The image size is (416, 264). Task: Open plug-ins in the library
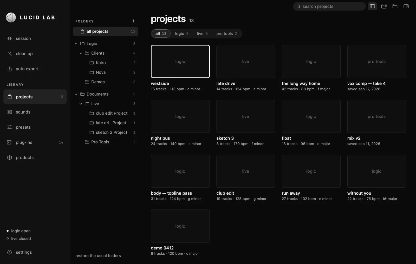tap(35, 142)
